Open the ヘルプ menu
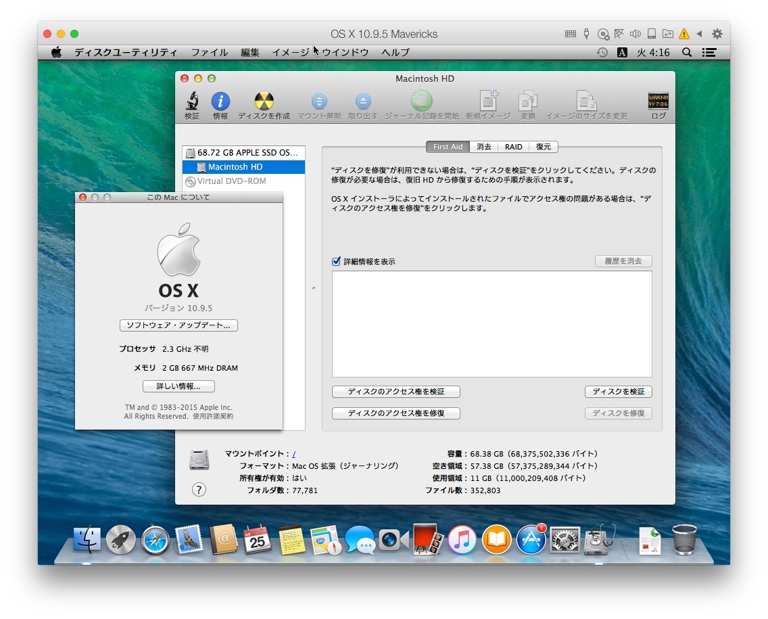The height and width of the screenshot is (619, 768). pos(395,53)
